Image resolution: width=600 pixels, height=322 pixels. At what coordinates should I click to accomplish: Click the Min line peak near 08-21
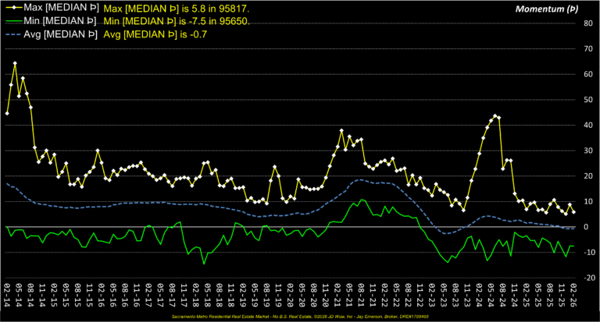pos(361,200)
